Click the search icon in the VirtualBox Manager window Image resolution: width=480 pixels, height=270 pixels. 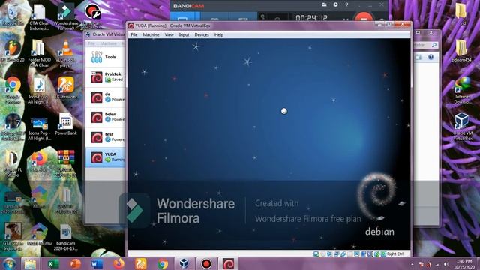[x=434, y=45]
